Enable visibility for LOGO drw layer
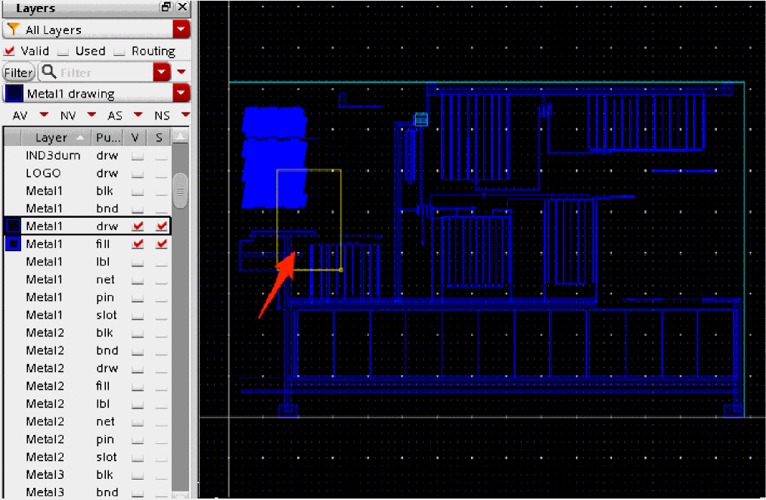This screenshot has height=500, width=766. (x=138, y=173)
